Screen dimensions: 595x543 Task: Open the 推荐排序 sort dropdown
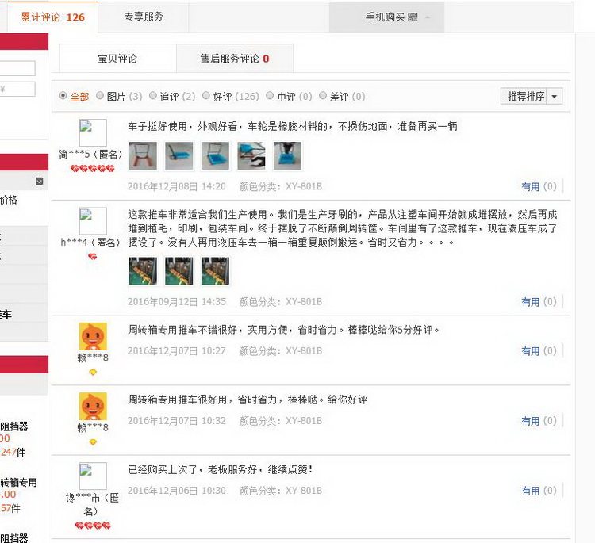(532, 97)
